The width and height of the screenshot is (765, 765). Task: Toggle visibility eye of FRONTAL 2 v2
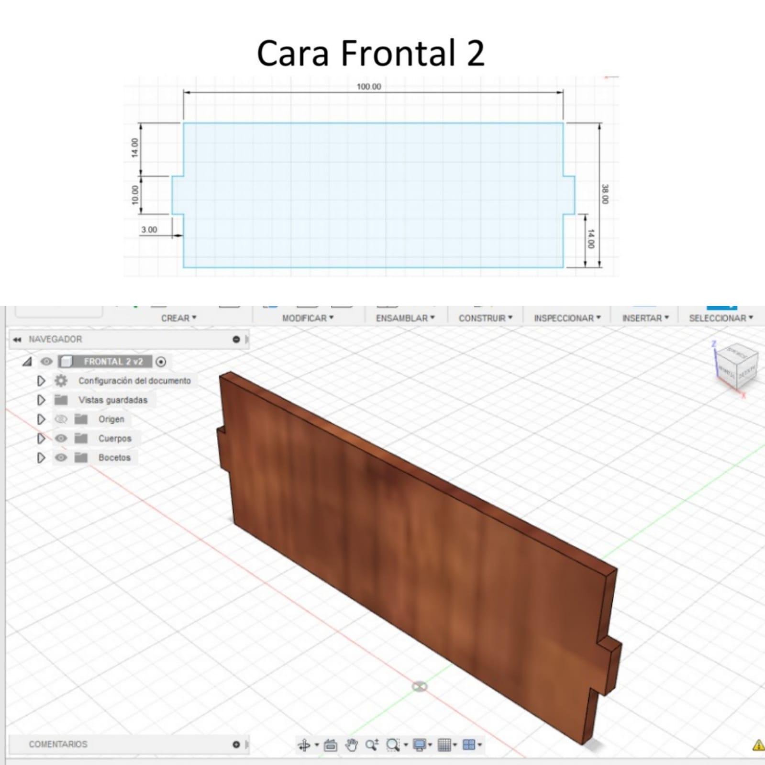(46, 361)
